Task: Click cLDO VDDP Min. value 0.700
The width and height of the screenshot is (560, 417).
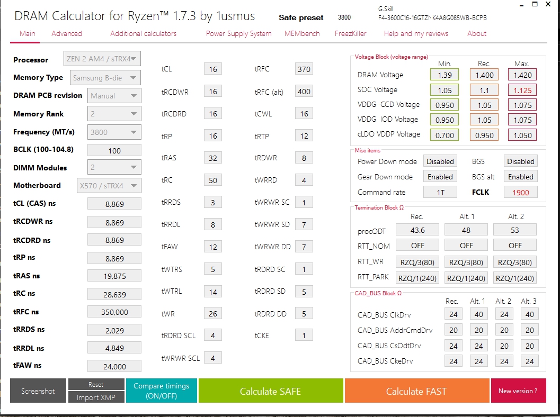Action: 445,135
